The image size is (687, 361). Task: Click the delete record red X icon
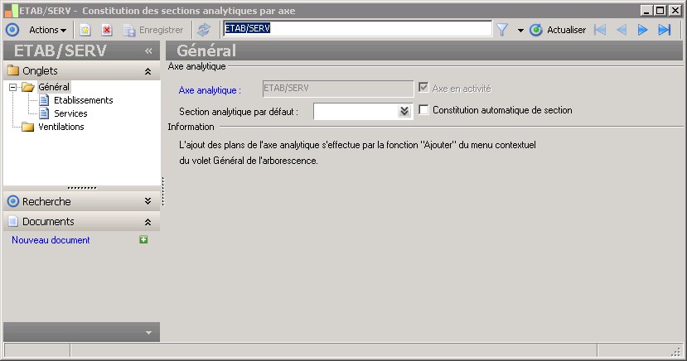(106, 30)
